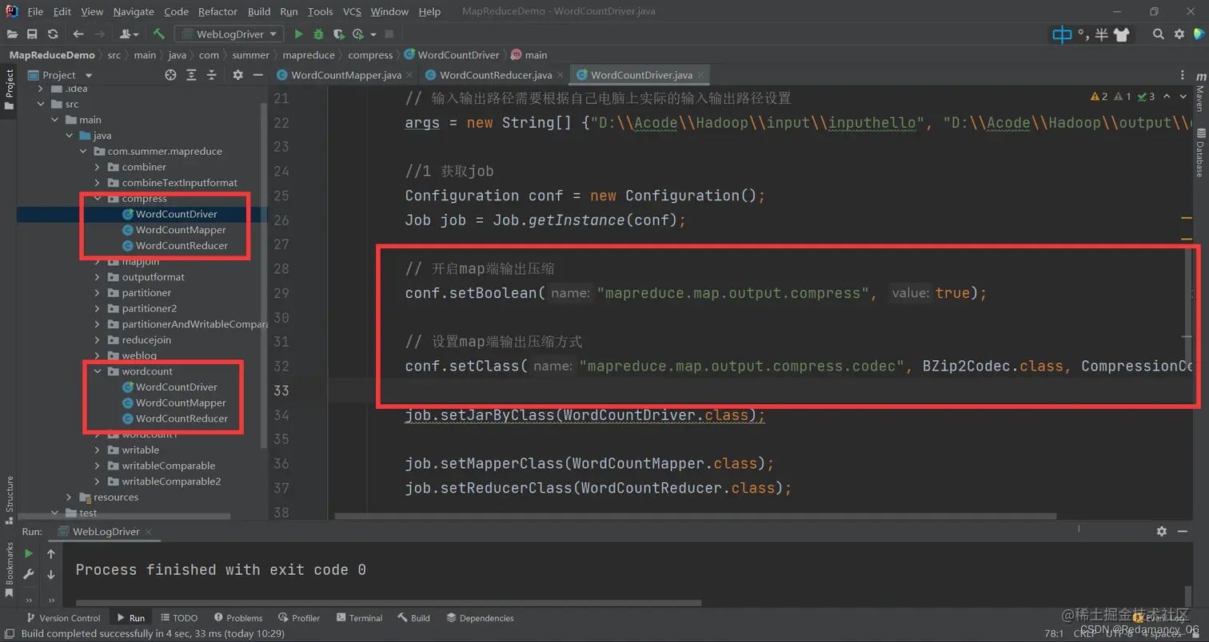Open the Profiler tool window
Screen dimensions: 1209x642
299,618
